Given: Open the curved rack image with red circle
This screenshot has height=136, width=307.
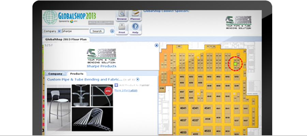Looking at the screenshot, I should tap(102, 96).
